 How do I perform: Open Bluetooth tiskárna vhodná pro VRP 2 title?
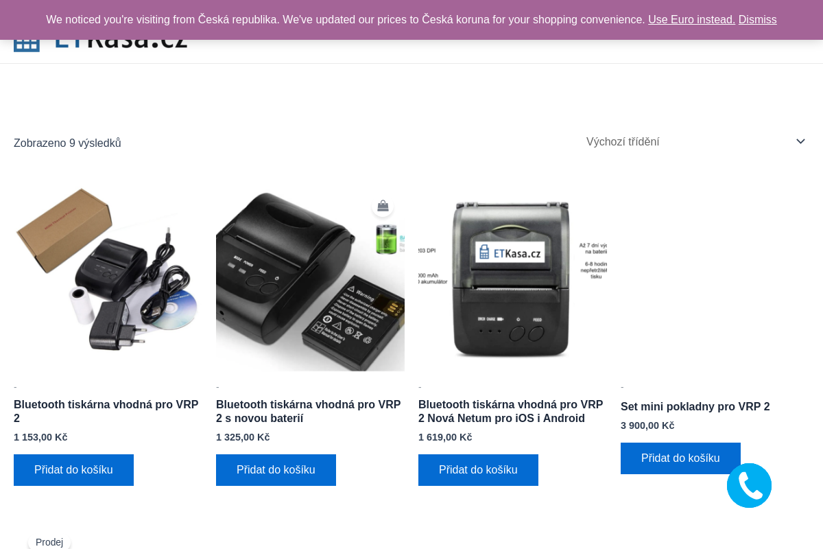(x=106, y=411)
